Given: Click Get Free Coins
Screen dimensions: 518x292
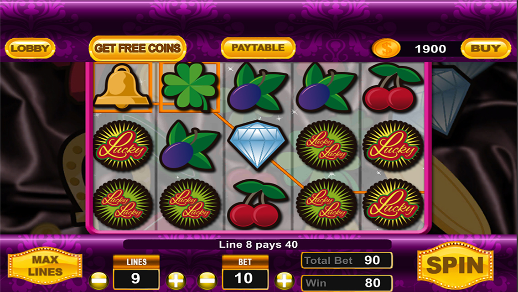Looking at the screenshot, I should click(x=137, y=48).
